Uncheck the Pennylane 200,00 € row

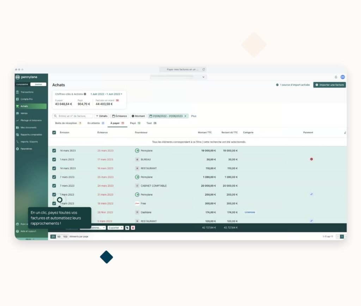[54, 195]
